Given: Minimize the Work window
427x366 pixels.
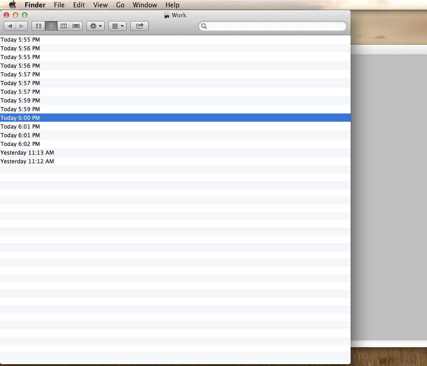Looking at the screenshot, I should (16, 15).
